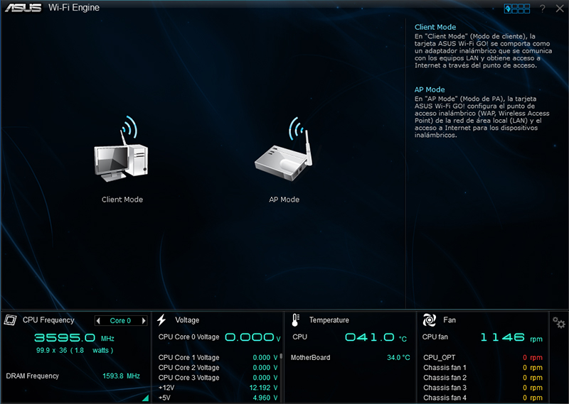This screenshot has width=569, height=404.
Task: Click the Core 0 selector label
Action: click(120, 321)
